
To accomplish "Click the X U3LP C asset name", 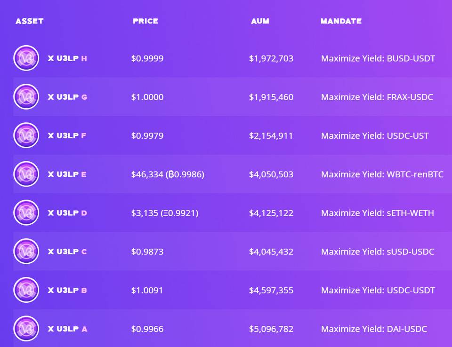I will click(67, 252).
